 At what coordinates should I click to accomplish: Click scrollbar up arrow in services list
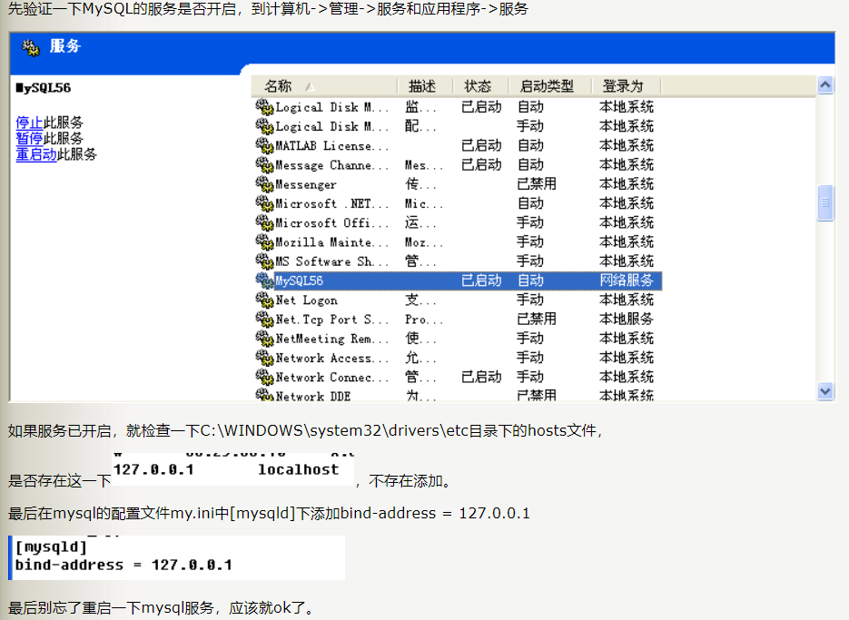[825, 85]
